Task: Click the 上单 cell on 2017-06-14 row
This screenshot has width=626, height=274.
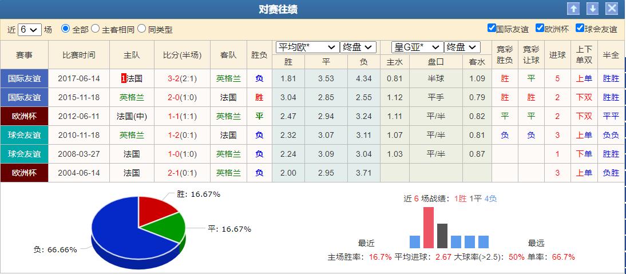Action: [584, 78]
